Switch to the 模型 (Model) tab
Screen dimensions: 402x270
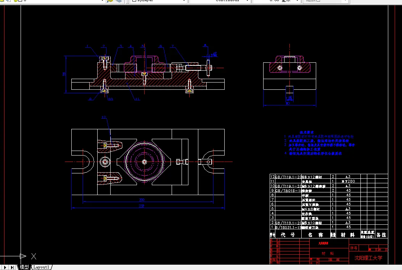point(24,267)
